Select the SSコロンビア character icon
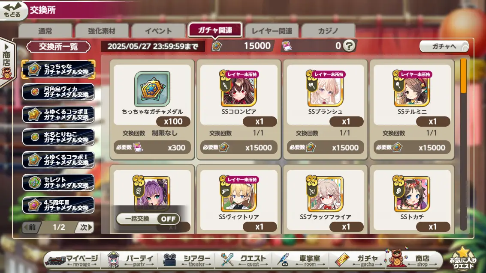Screen dimensions: 486x273 [x=238, y=89]
